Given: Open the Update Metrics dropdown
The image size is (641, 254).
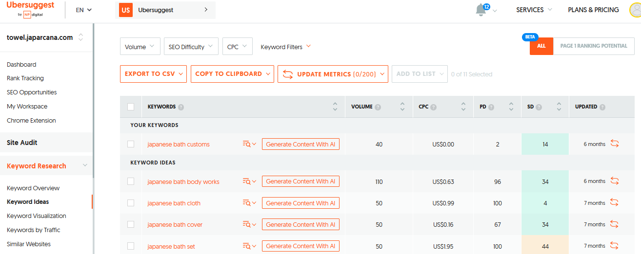Looking at the screenshot, I should click(x=333, y=74).
